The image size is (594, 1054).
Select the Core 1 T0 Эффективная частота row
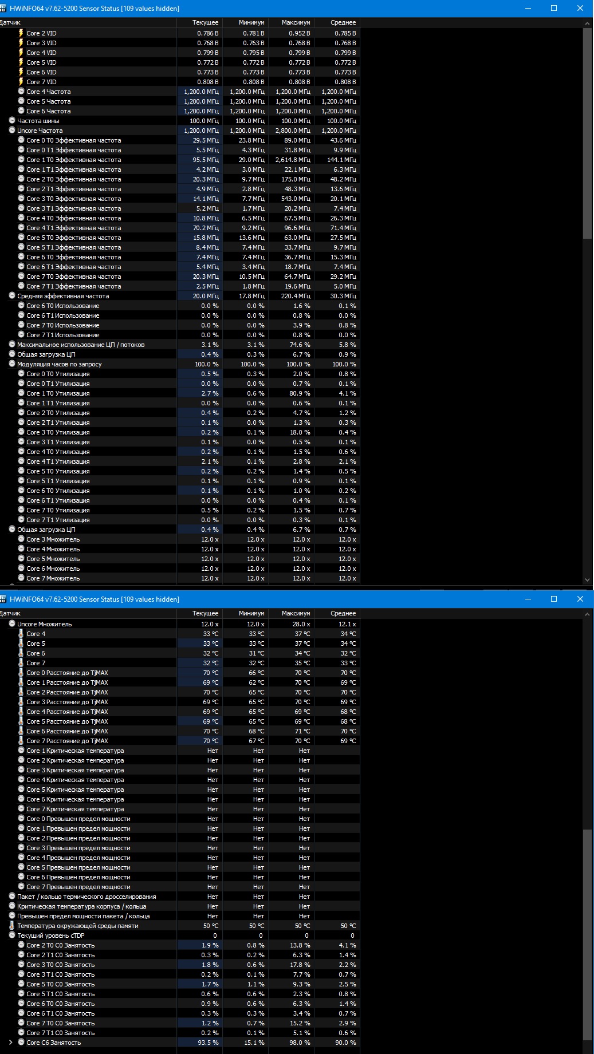tap(180, 160)
